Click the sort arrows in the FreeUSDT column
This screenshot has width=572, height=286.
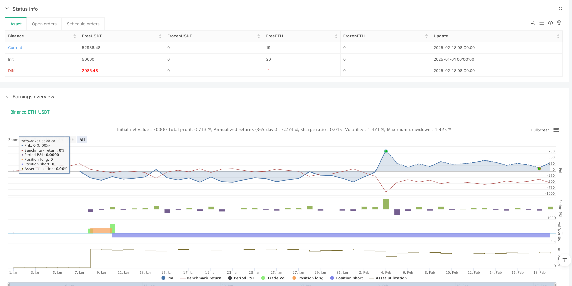(160, 36)
